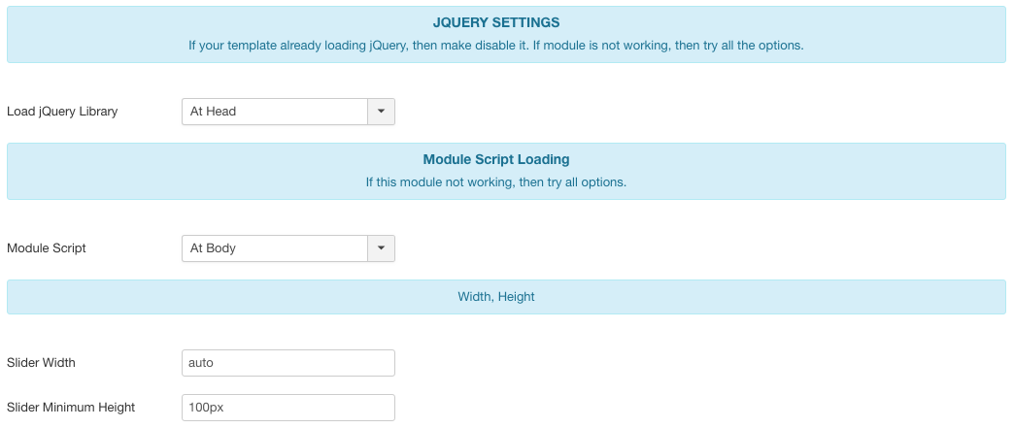Click the 'If your template already loading jQuery' note
The image size is (1014, 428).
(x=496, y=47)
